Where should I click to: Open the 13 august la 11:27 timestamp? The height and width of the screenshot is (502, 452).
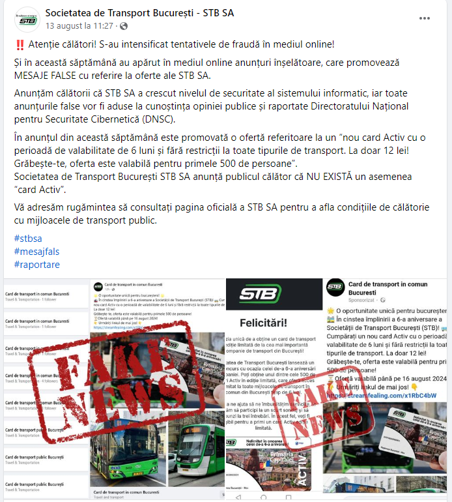pyautogui.click(x=79, y=26)
